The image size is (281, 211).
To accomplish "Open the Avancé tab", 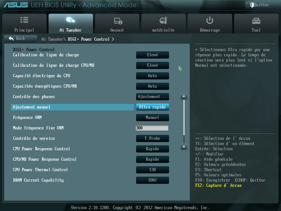I will click(117, 24).
